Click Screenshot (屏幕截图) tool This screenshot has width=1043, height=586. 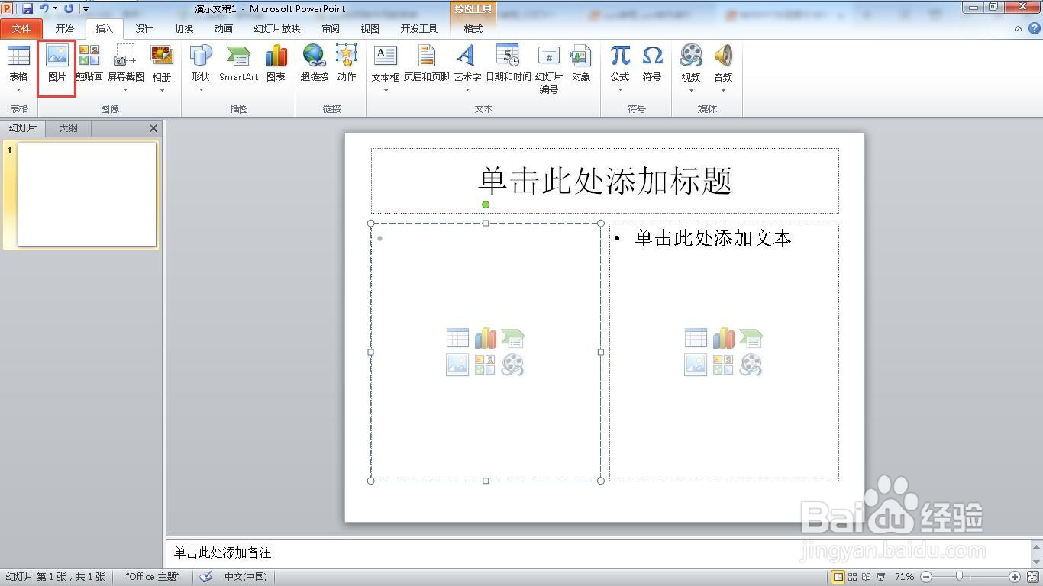(x=125, y=63)
